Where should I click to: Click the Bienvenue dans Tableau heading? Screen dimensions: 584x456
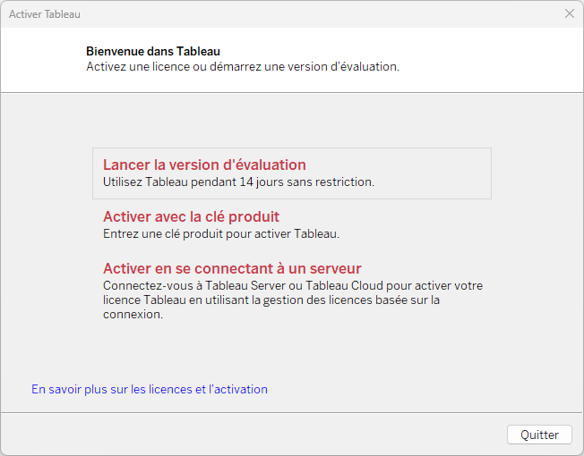[x=153, y=51]
